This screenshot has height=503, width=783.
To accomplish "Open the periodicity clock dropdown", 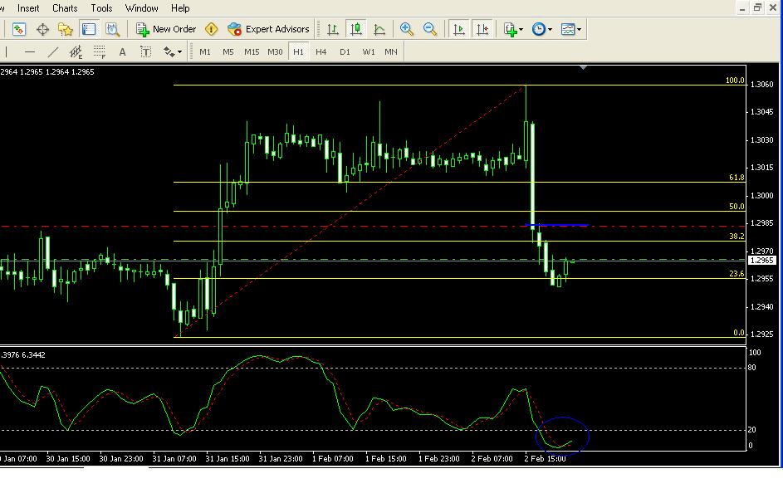I will click(x=541, y=29).
